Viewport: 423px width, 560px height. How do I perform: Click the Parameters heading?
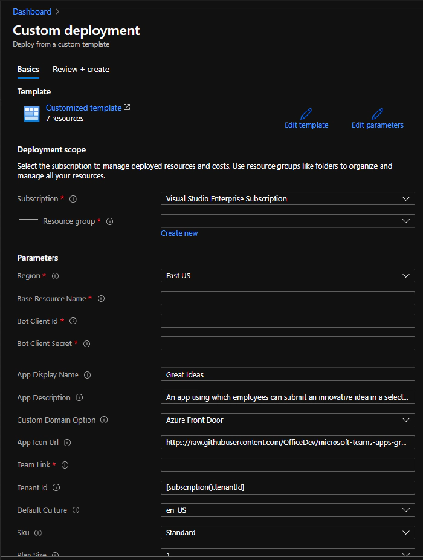37,258
